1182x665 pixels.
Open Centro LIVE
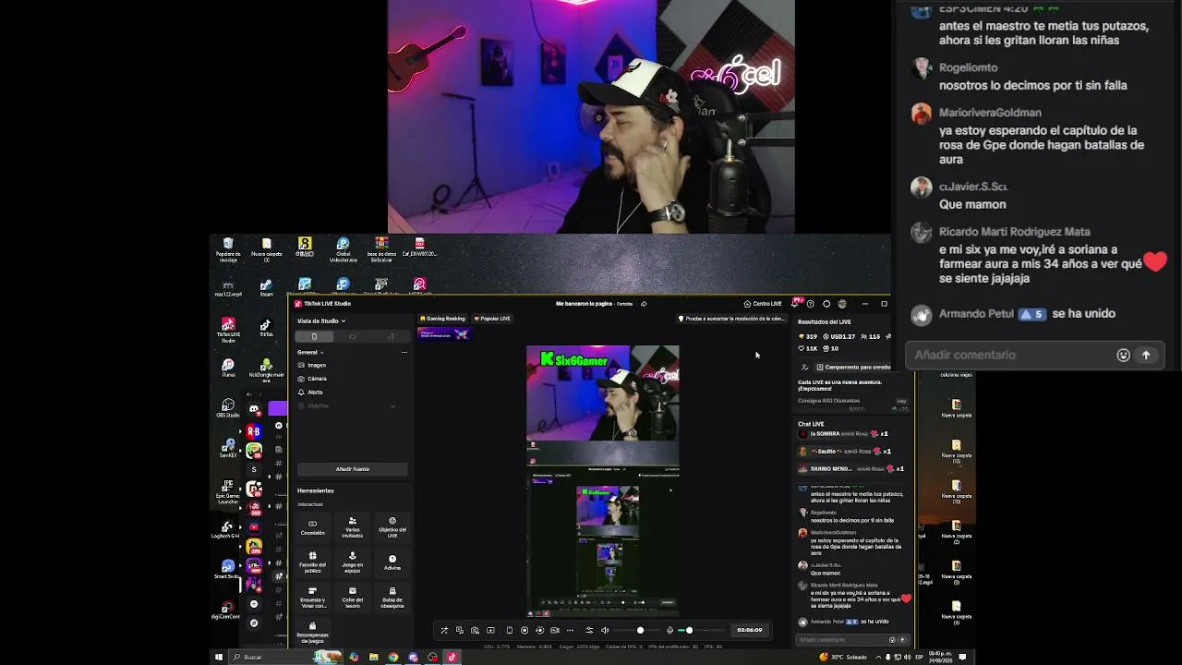pos(763,303)
